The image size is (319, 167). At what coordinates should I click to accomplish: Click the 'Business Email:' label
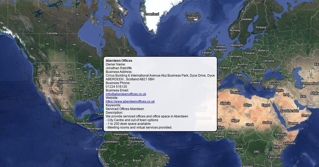point(117,90)
